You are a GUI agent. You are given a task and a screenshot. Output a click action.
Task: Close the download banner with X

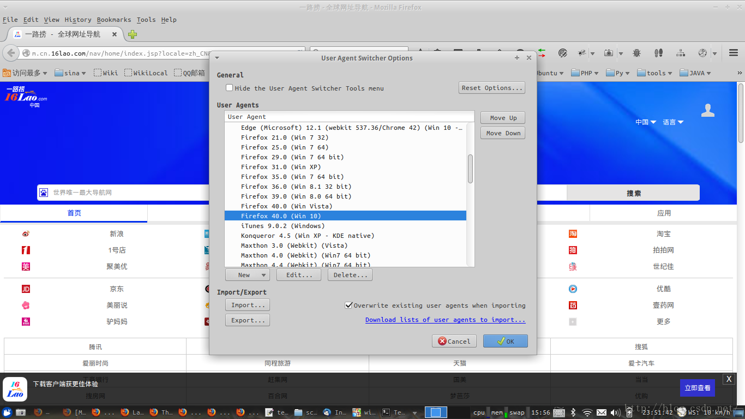729,379
